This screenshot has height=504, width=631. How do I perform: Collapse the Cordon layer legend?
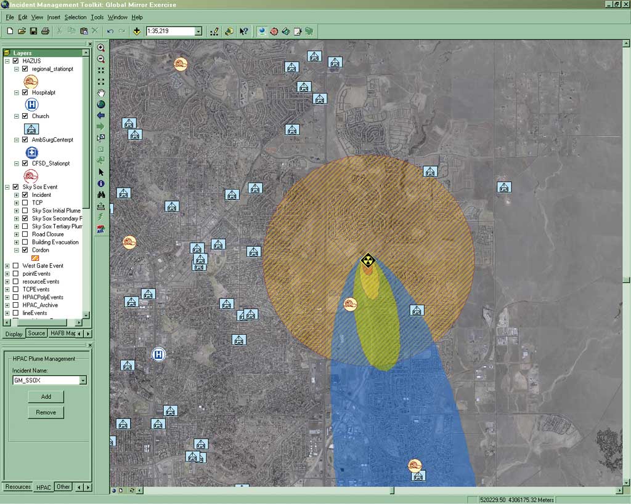(x=17, y=250)
